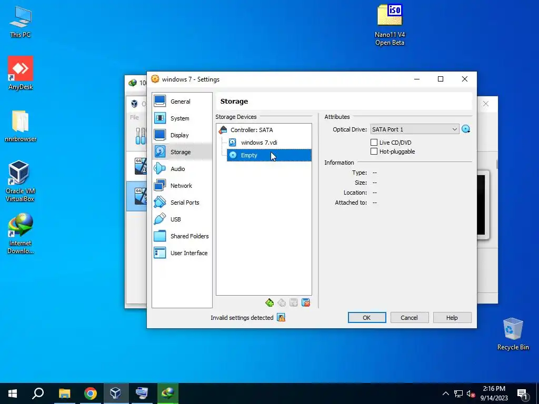
Task: Click the Cancel button
Action: (x=410, y=318)
